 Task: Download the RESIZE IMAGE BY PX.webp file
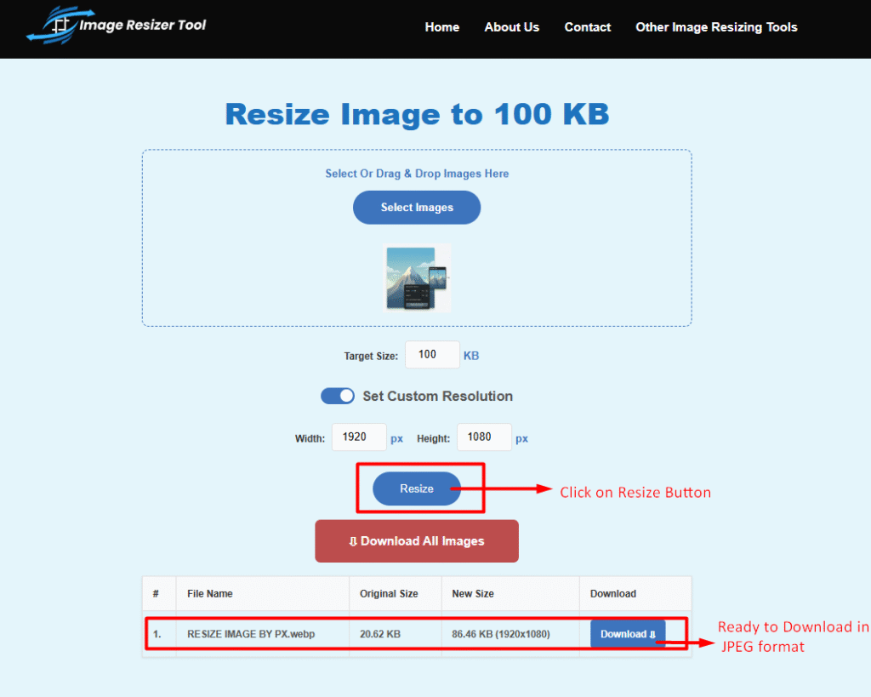point(628,634)
